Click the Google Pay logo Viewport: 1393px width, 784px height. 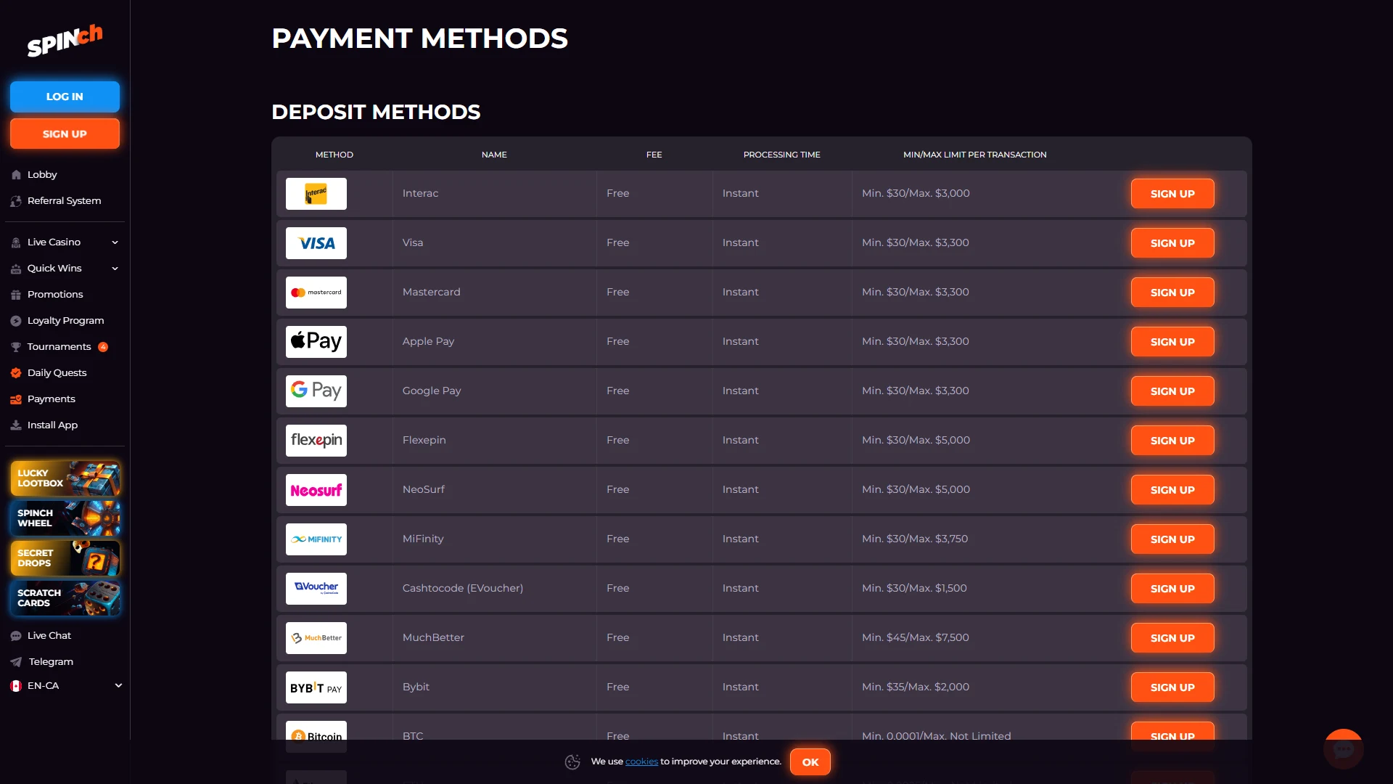pos(316,391)
